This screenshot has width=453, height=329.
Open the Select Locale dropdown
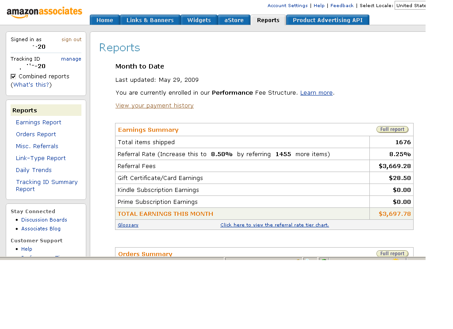pos(410,5)
